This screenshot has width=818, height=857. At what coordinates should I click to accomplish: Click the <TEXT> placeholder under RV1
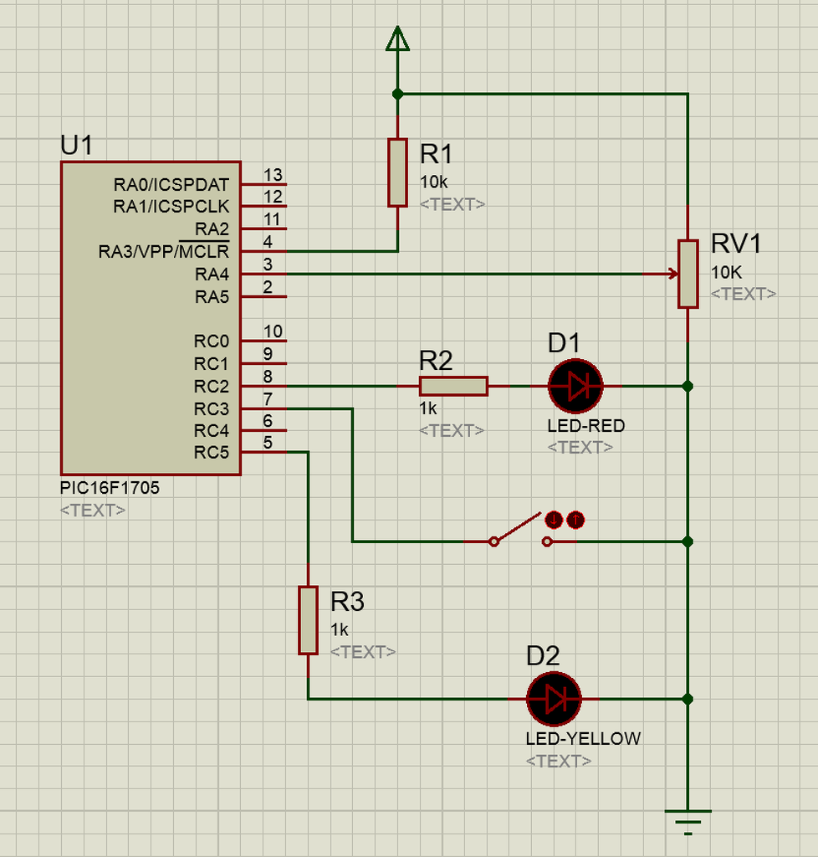744,294
